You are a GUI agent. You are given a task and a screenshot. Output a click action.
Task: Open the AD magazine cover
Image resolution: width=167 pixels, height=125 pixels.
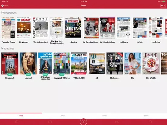(x=97, y=64)
